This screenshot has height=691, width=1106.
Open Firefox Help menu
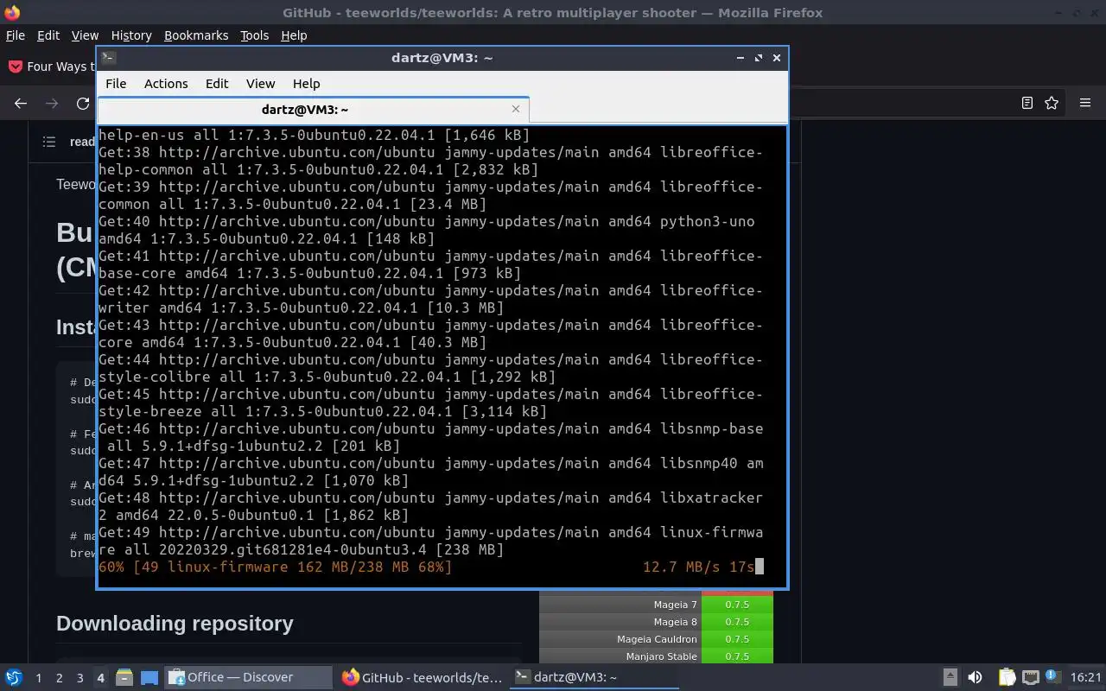point(294,35)
